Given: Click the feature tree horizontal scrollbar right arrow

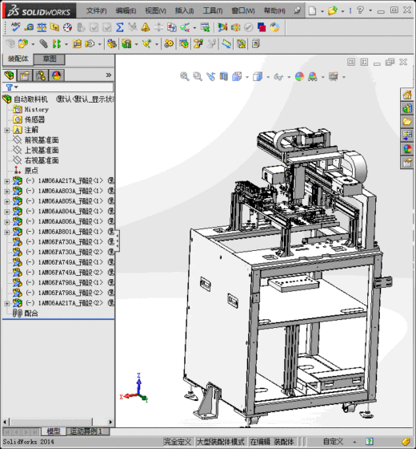Looking at the screenshot, I should 110,422.
